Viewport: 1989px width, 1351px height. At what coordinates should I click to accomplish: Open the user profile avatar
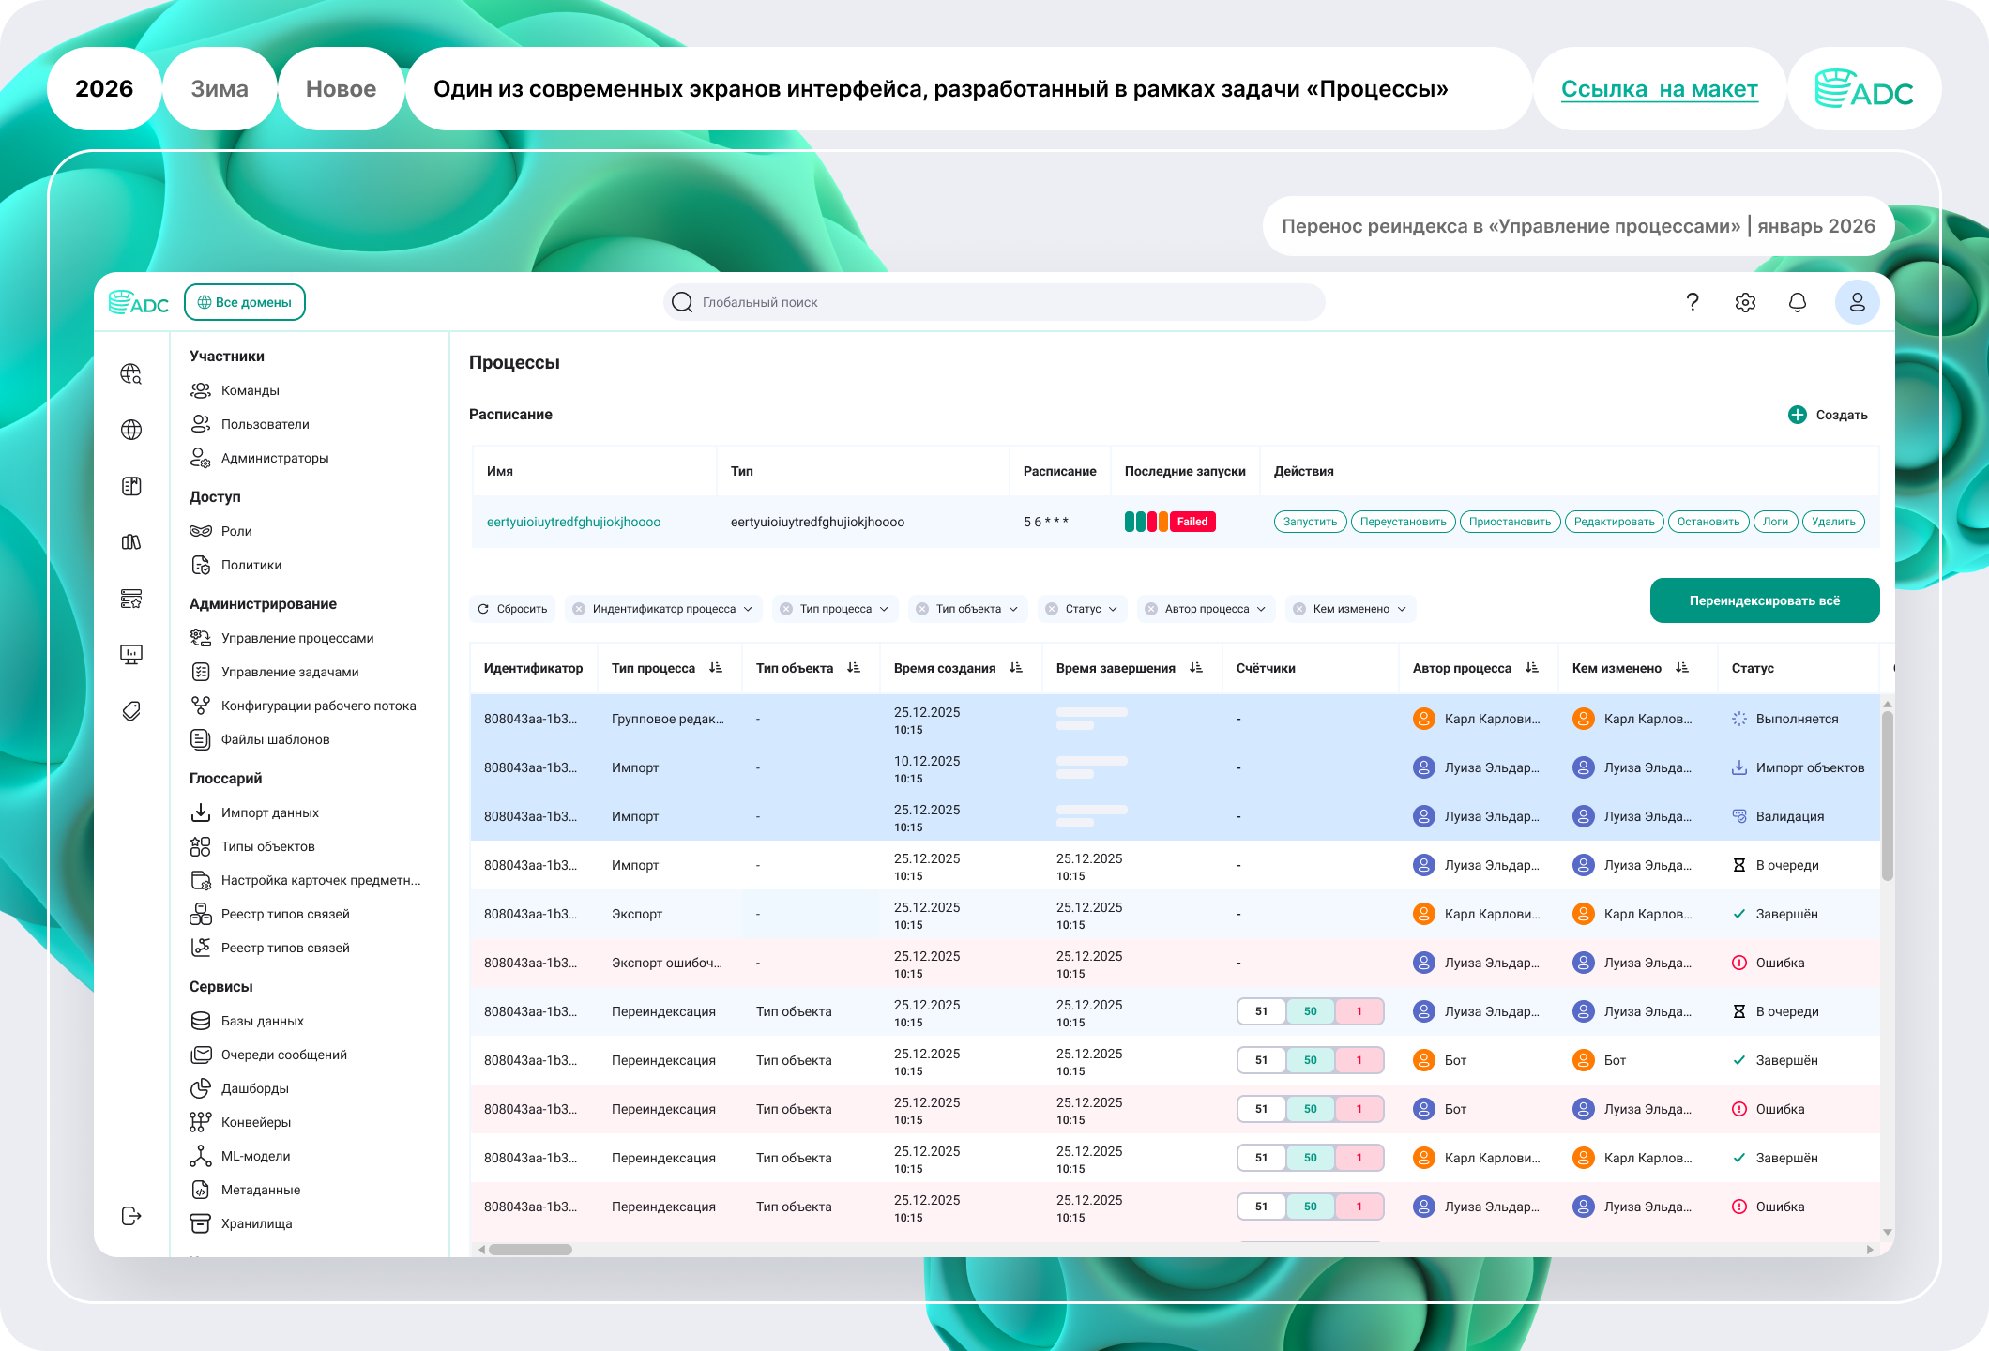pyautogui.click(x=1857, y=302)
